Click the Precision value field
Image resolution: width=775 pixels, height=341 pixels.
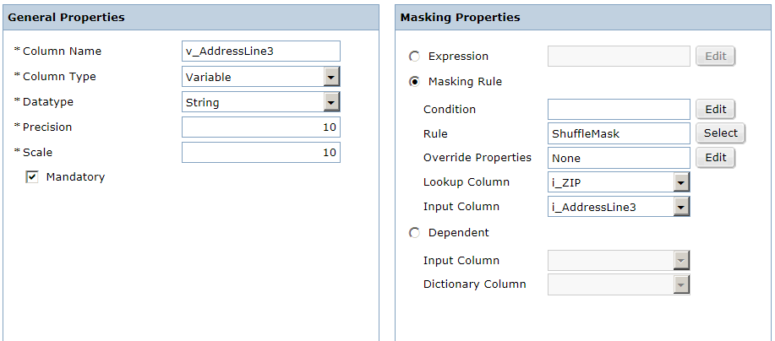coord(261,127)
